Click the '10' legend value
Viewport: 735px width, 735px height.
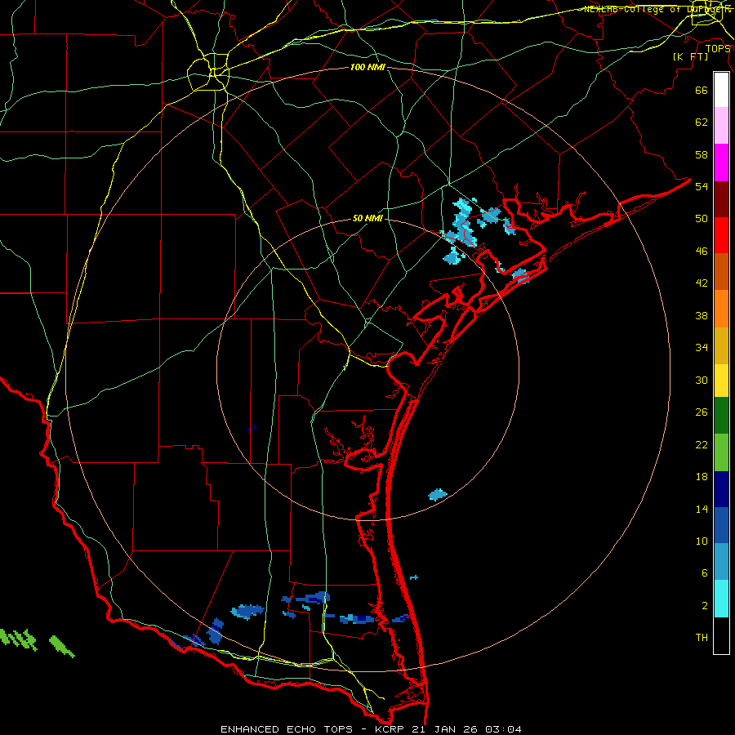[x=702, y=541]
